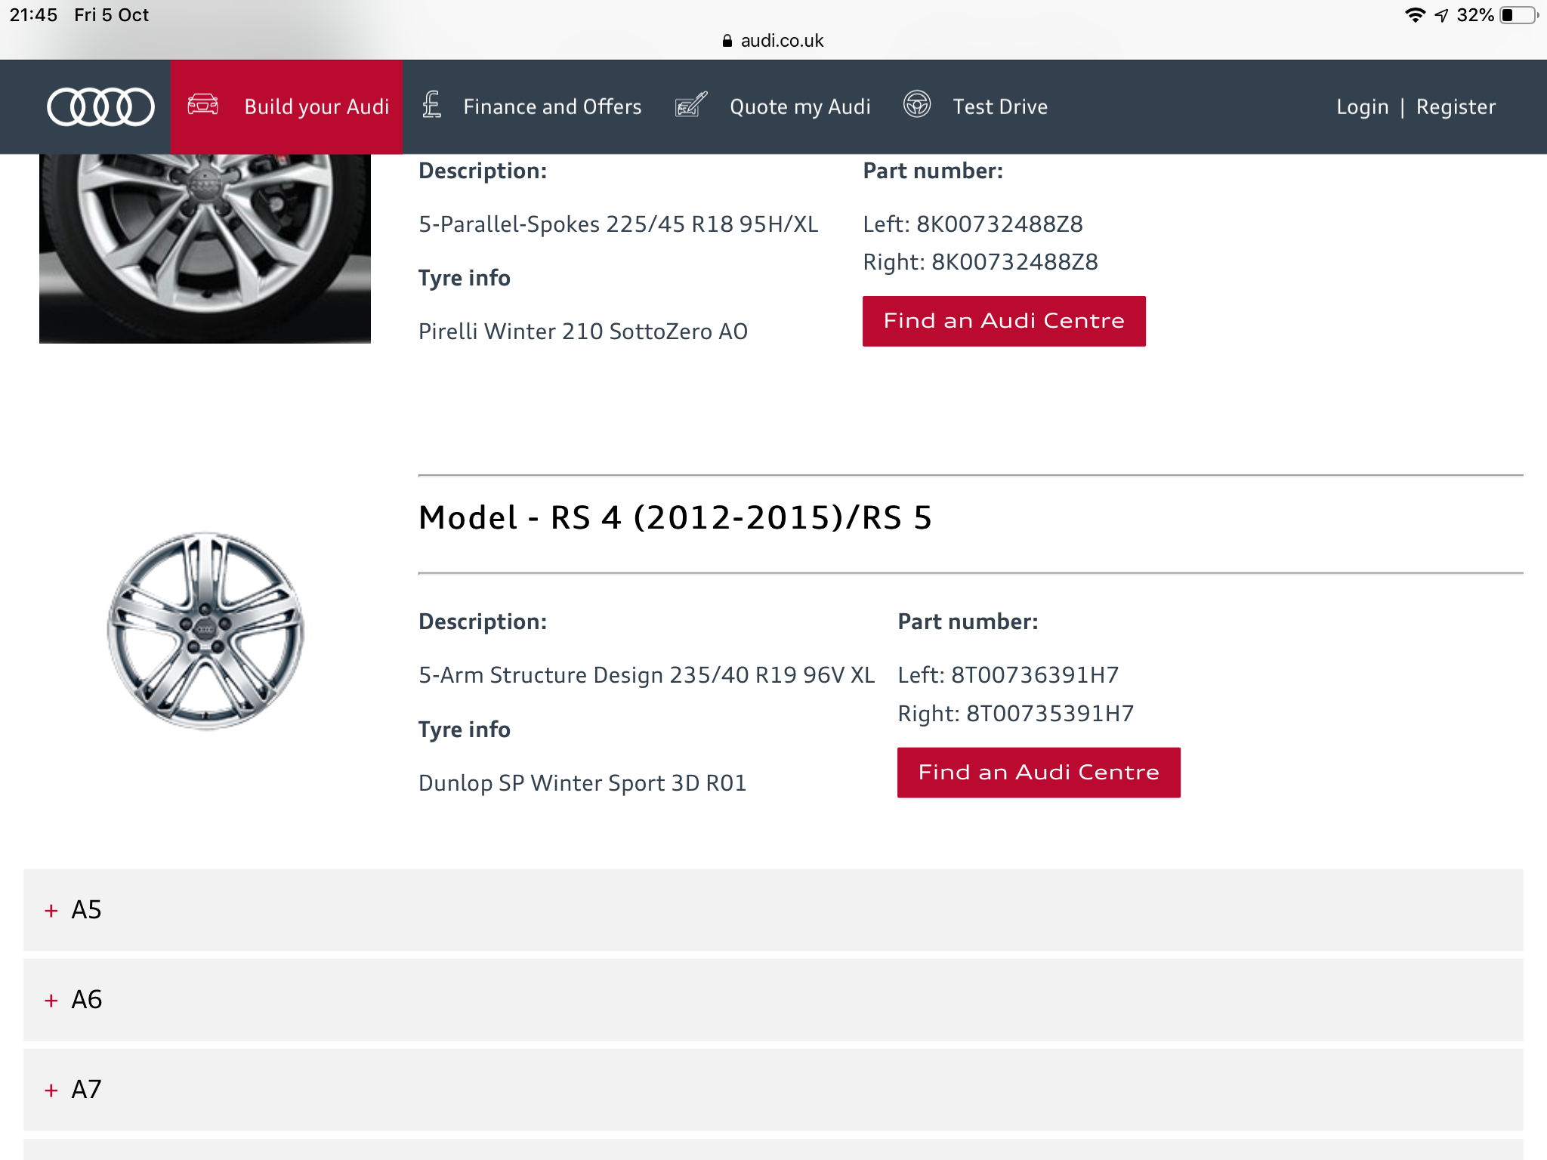Click the pound sign finance icon
This screenshot has width=1547, height=1160.
pos(431,104)
